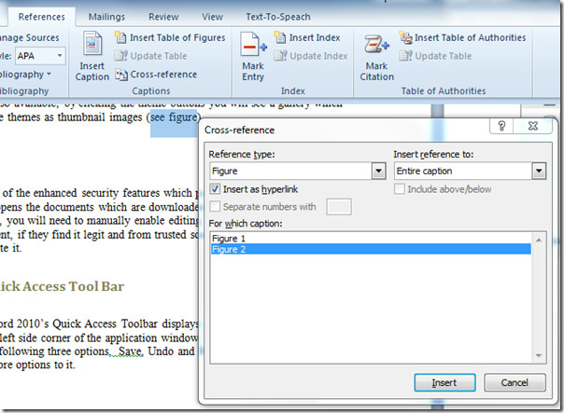The image size is (564, 413).
Task: Click the caption list scroll down arrow
Action: pos(539,355)
